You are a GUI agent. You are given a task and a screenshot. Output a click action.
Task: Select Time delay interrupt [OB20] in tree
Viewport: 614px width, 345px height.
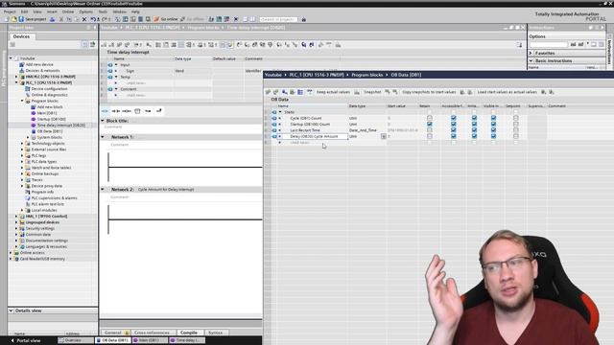tap(61, 126)
